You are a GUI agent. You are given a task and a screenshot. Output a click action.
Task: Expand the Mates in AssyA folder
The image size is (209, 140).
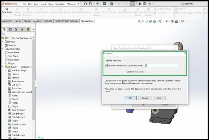(x=6, y=70)
